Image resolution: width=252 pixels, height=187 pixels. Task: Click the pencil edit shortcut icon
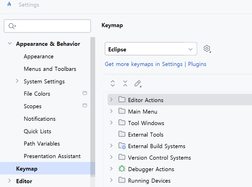coord(138,83)
